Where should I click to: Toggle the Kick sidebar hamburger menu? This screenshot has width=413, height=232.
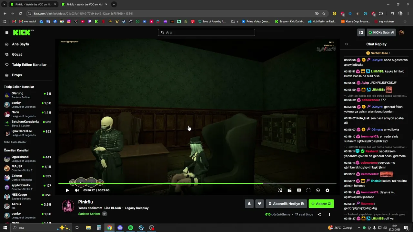tap(7, 33)
